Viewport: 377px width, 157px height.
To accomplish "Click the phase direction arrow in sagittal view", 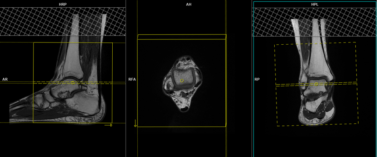I will 108,125.
